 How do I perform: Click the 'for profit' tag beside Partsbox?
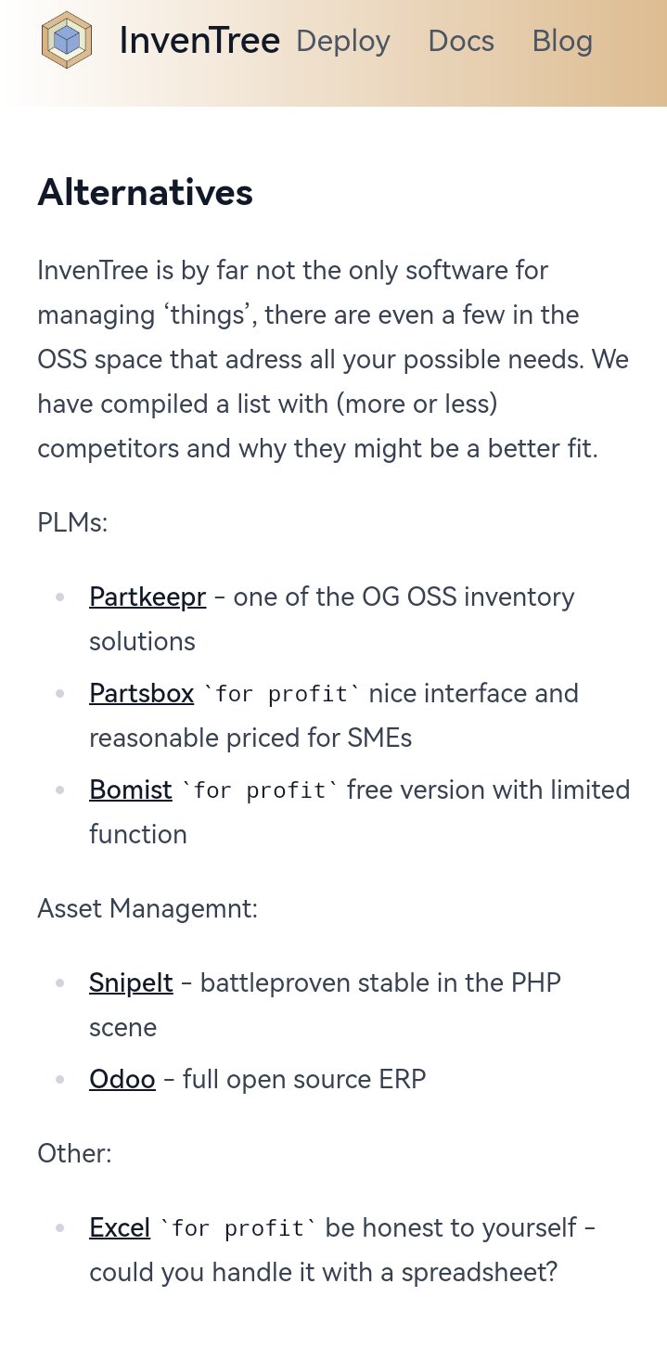click(x=282, y=694)
